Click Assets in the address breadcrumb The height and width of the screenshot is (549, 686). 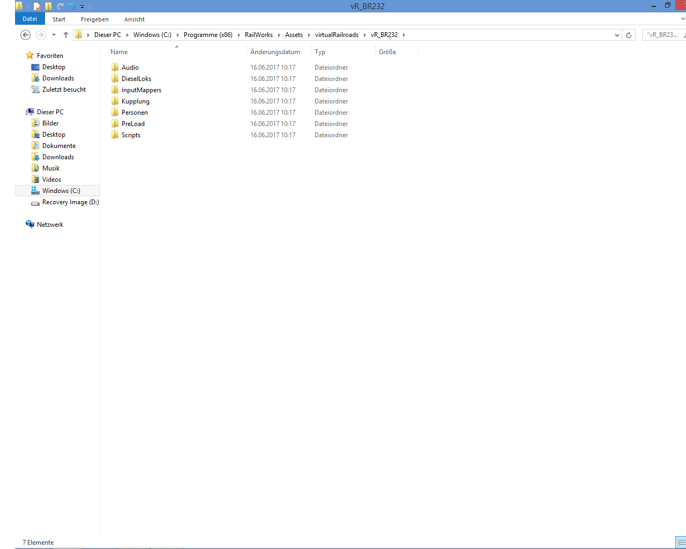point(294,35)
